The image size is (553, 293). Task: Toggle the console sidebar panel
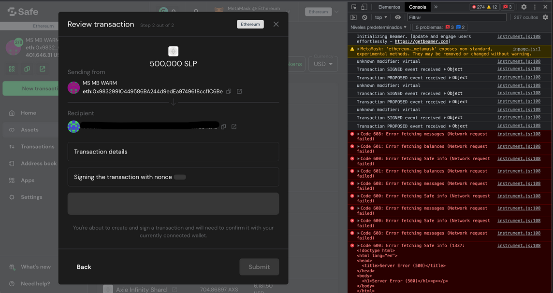click(353, 17)
